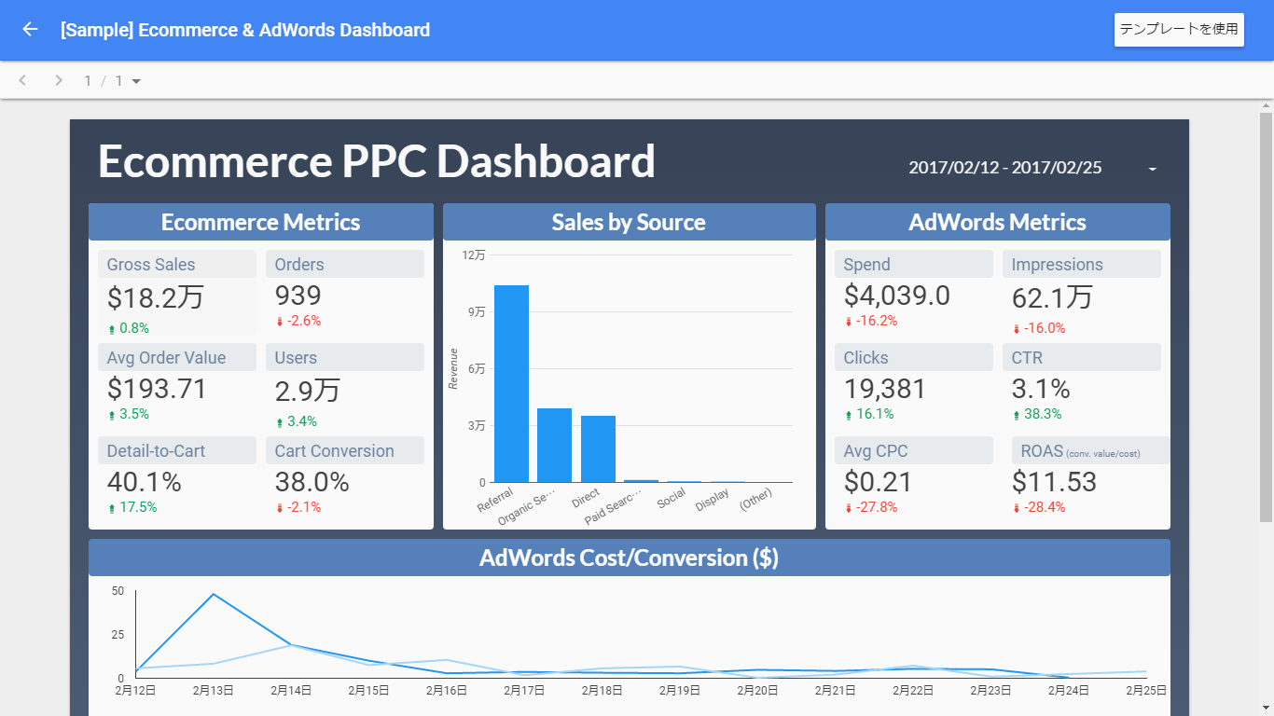Click the Ecommerce Metrics section header

(x=261, y=222)
